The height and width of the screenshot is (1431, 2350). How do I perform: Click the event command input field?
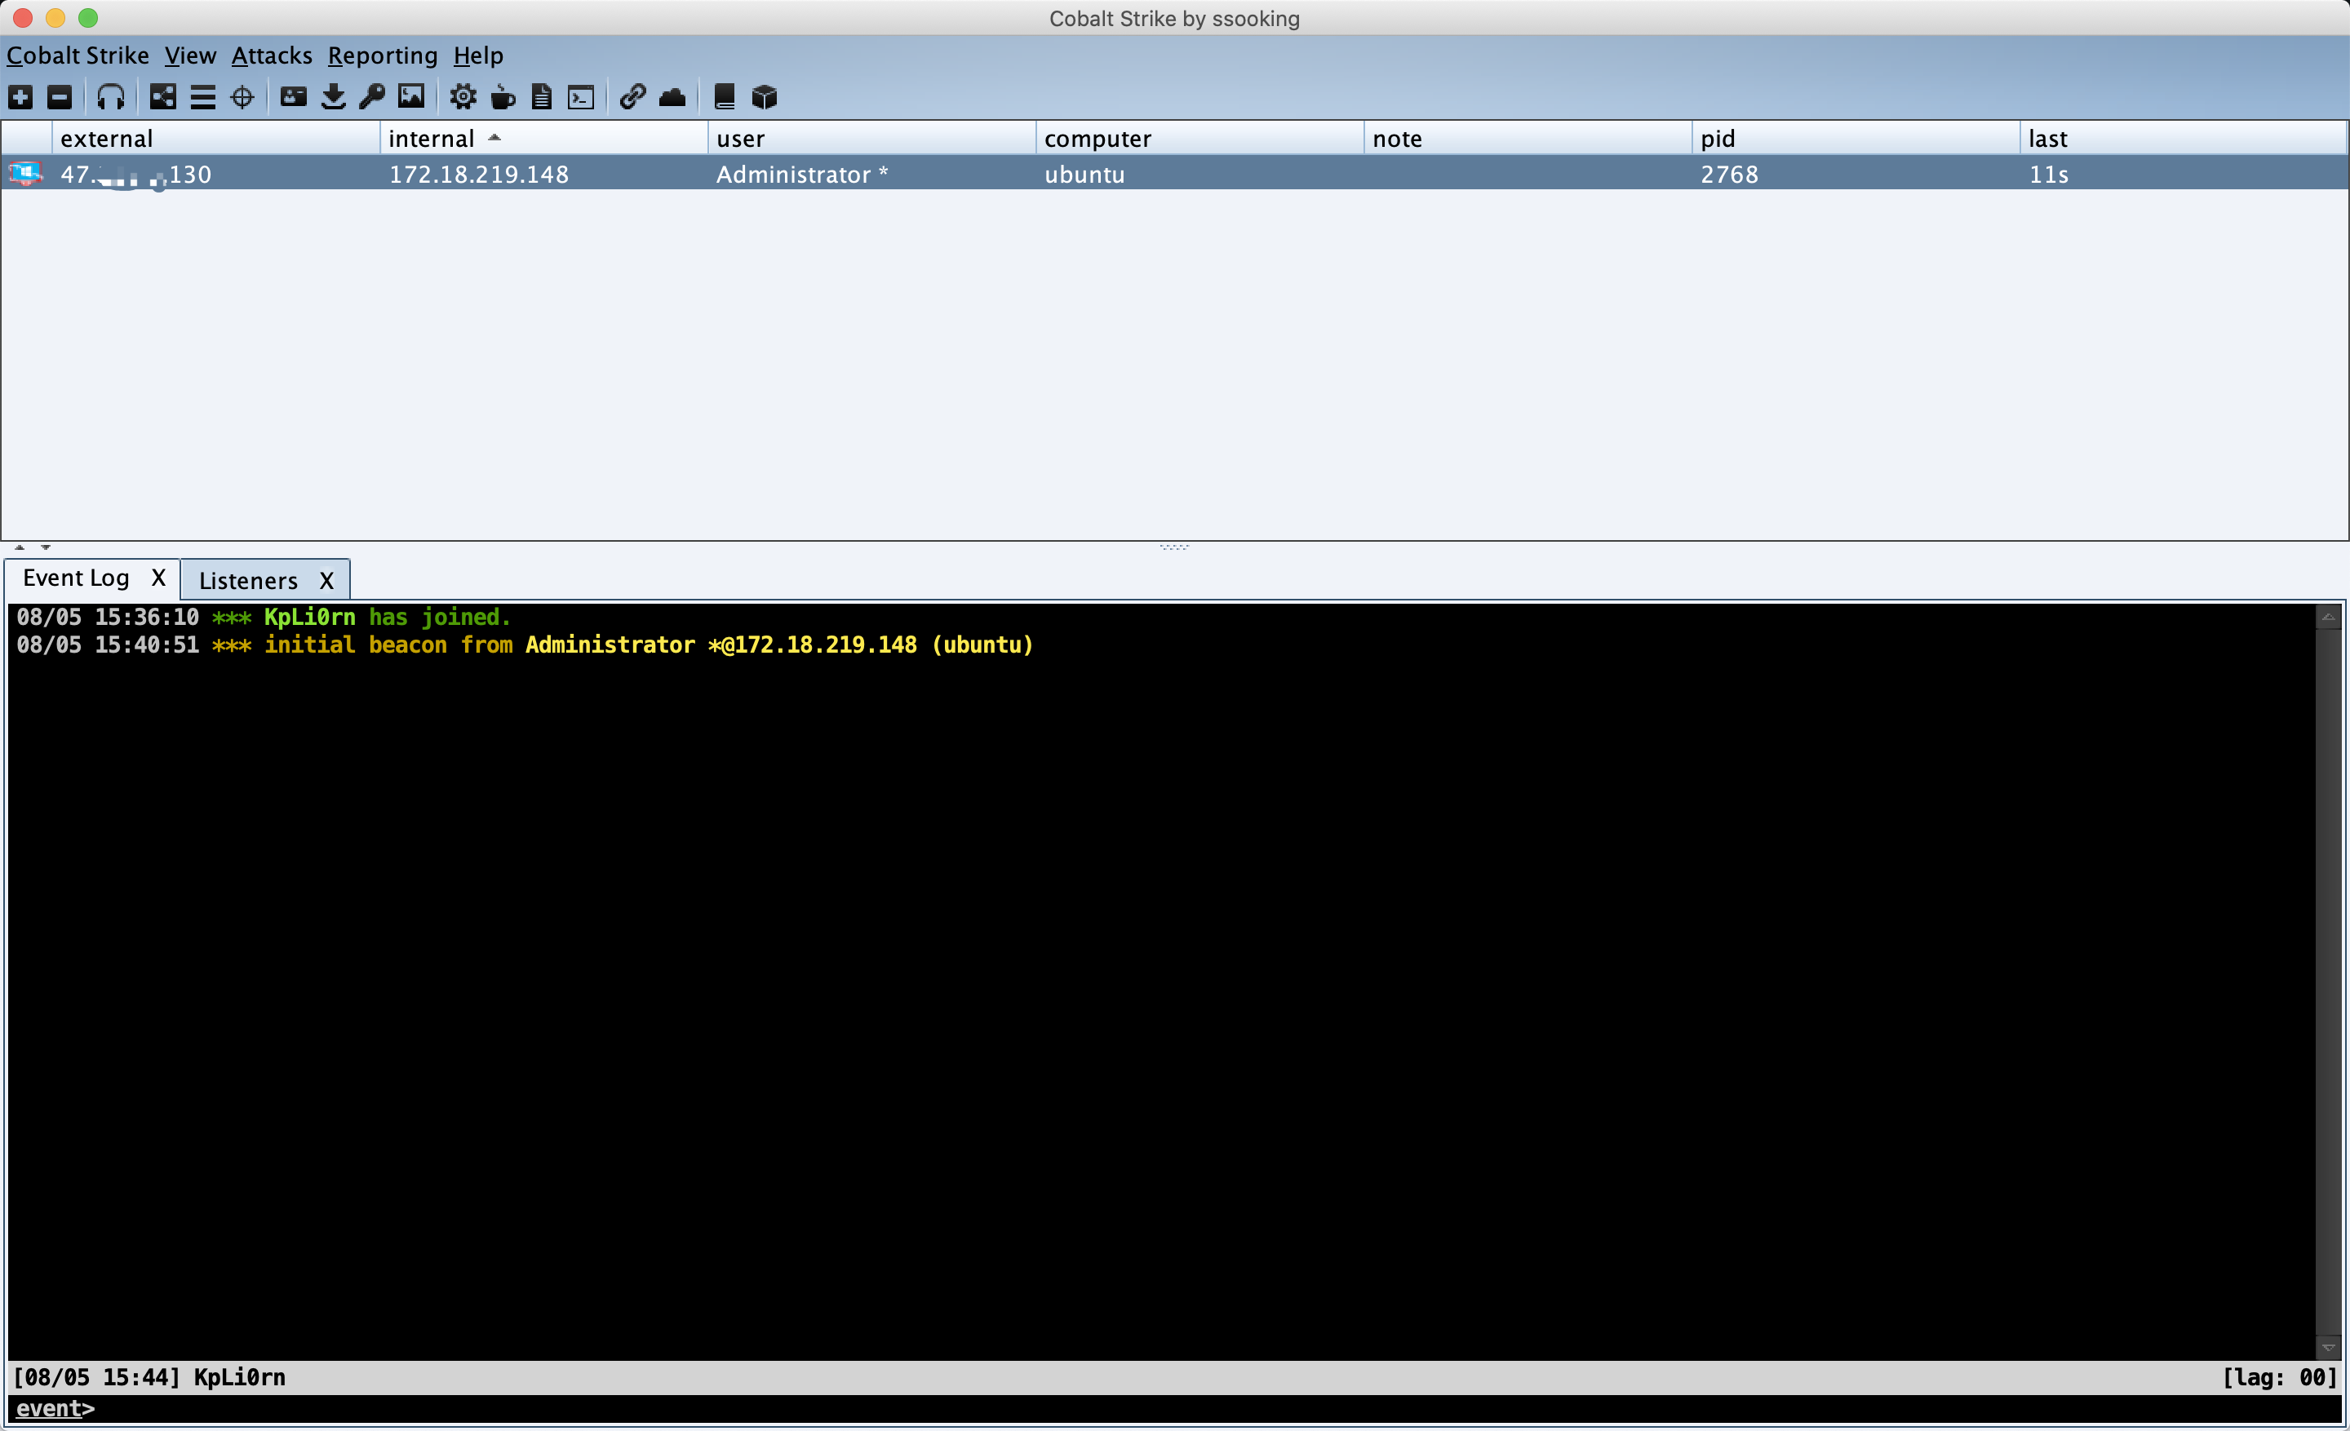pyautogui.click(x=1145, y=1408)
